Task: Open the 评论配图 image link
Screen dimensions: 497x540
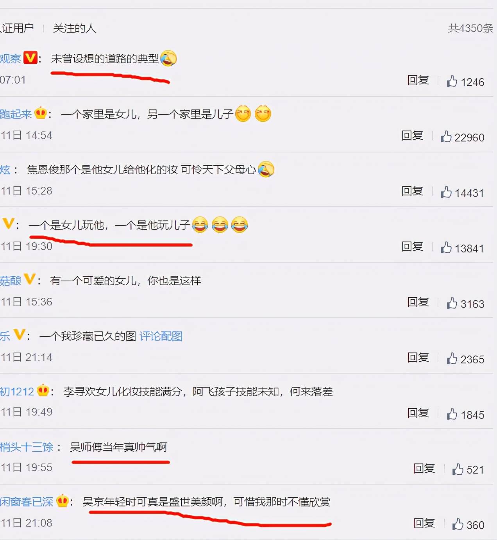Action: tap(161, 336)
